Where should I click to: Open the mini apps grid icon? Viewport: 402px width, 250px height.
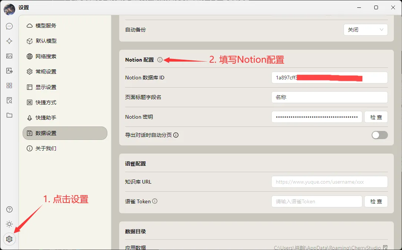[x=9, y=86]
